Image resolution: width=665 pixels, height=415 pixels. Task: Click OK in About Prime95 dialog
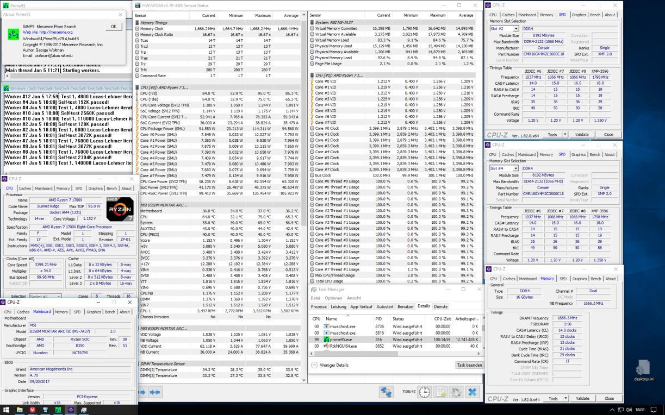pos(113,26)
